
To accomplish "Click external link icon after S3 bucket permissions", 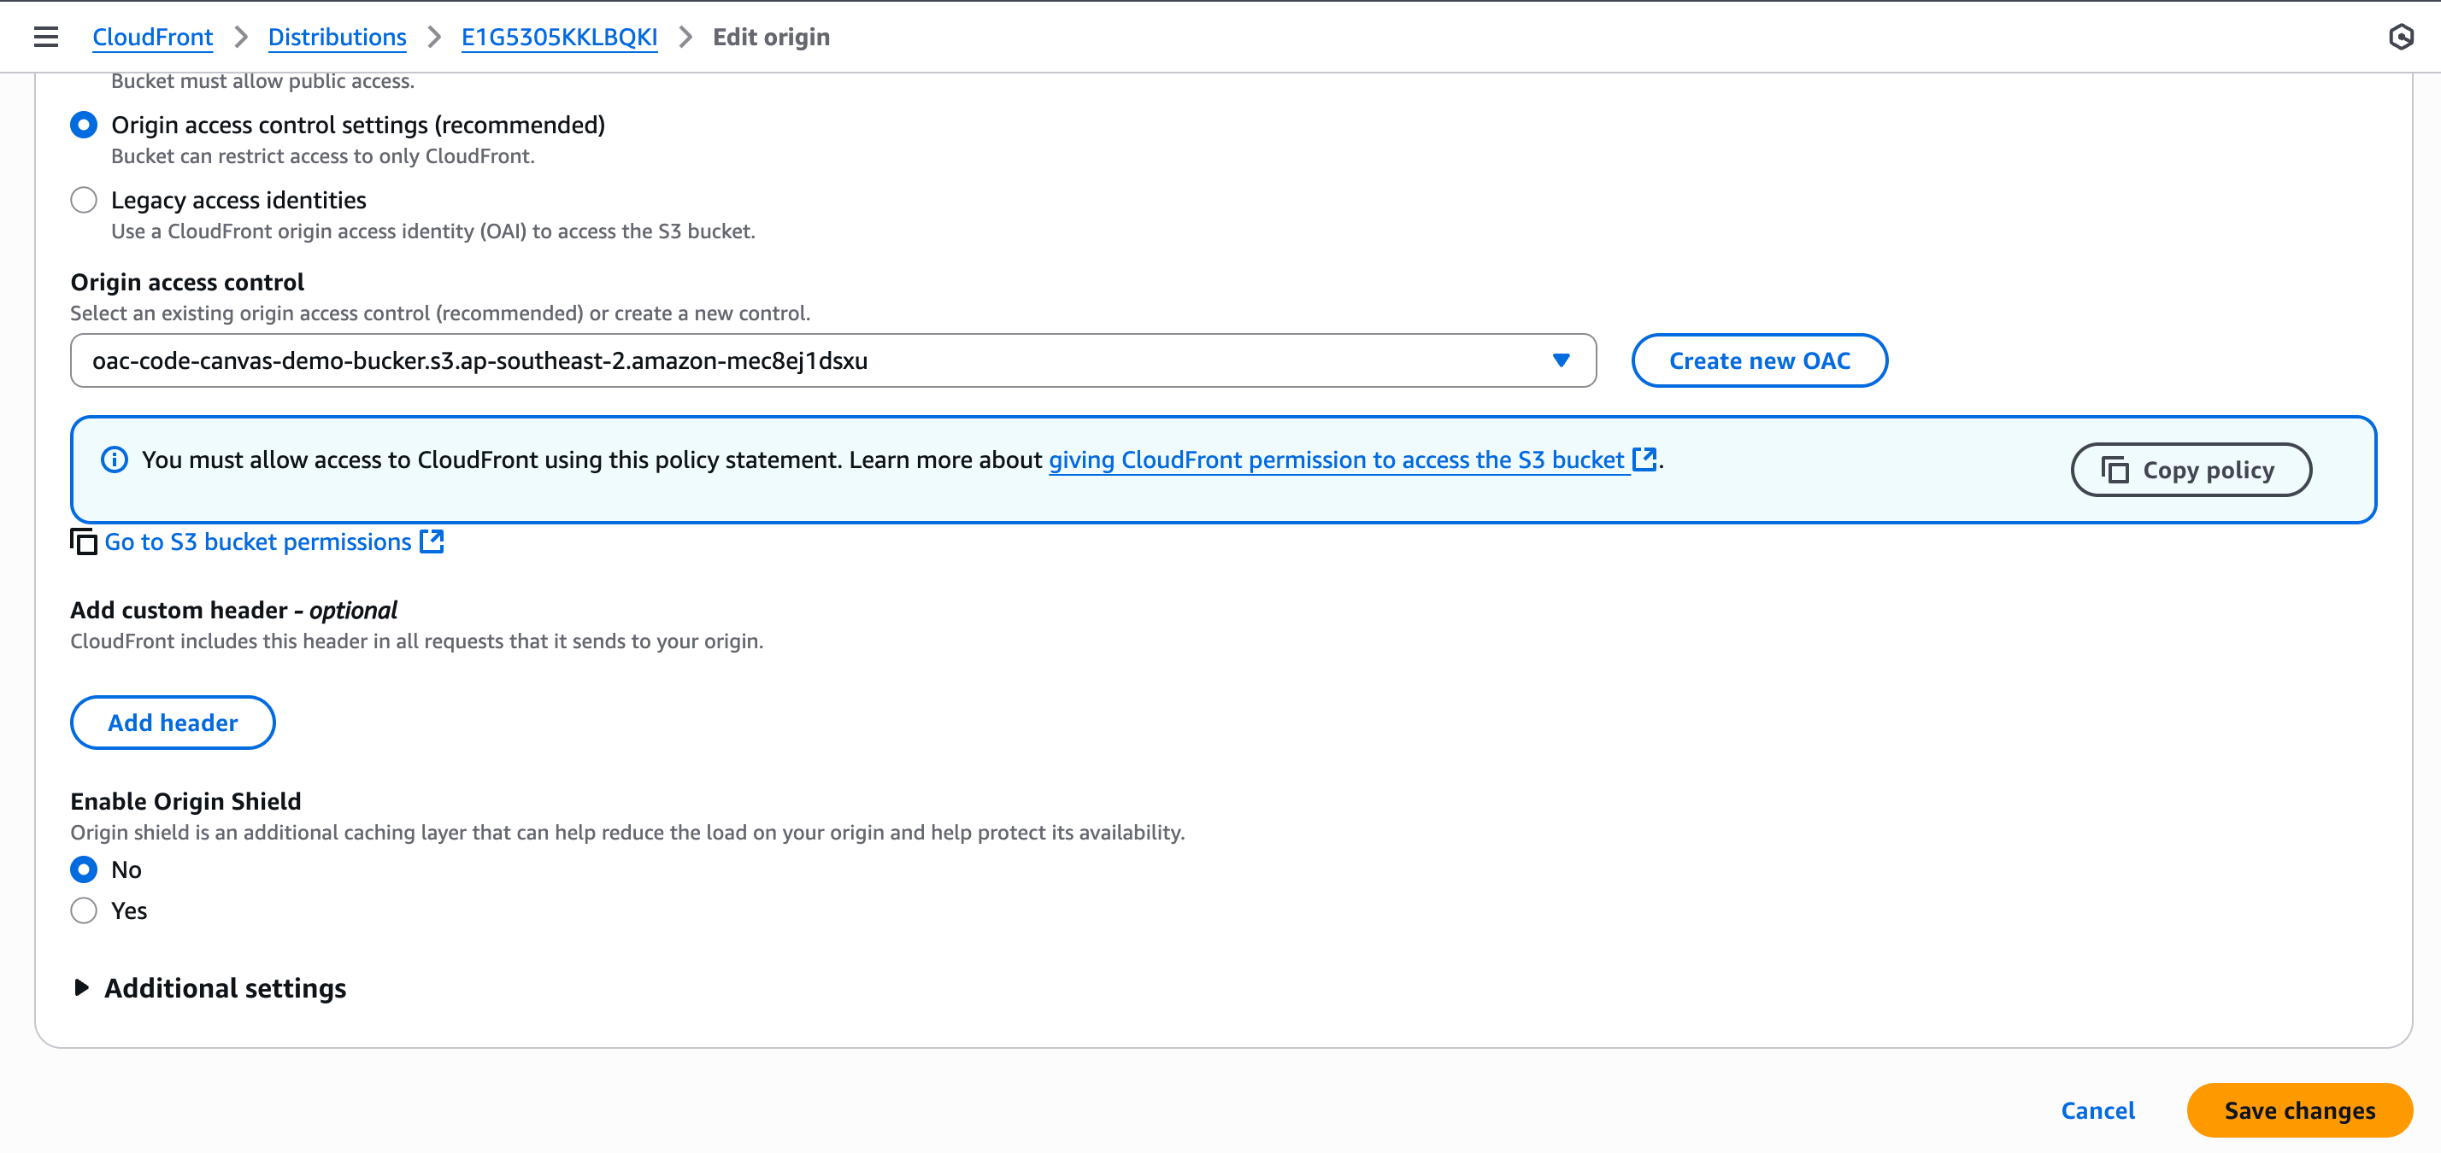I will tap(432, 541).
